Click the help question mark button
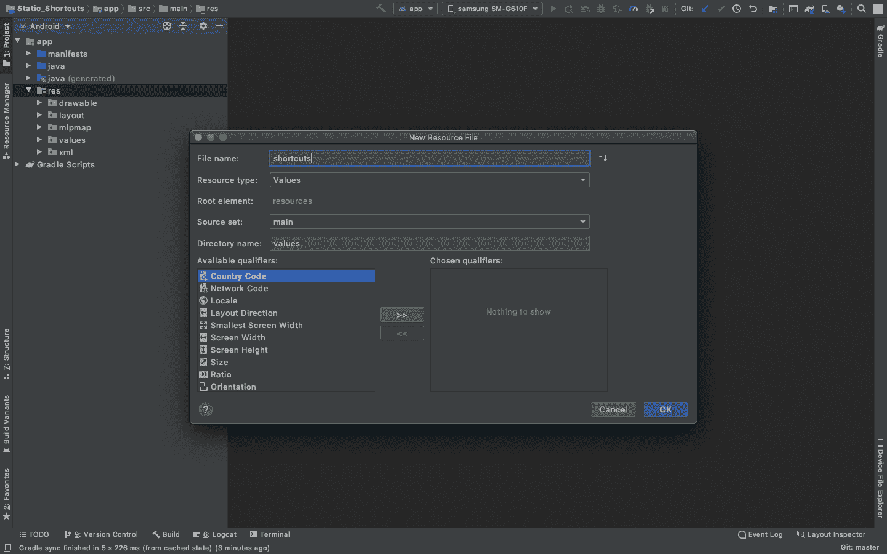The image size is (887, 554). click(x=206, y=409)
